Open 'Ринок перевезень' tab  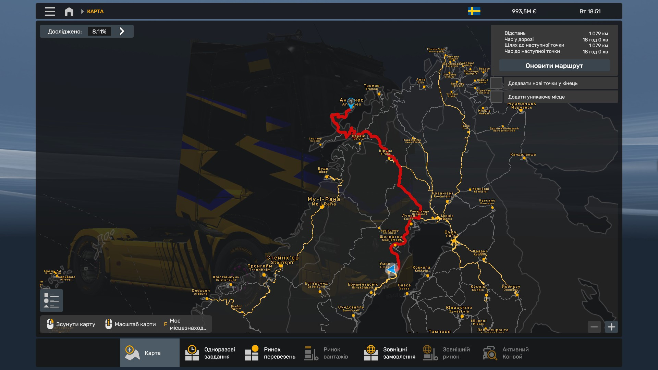pyautogui.click(x=269, y=353)
